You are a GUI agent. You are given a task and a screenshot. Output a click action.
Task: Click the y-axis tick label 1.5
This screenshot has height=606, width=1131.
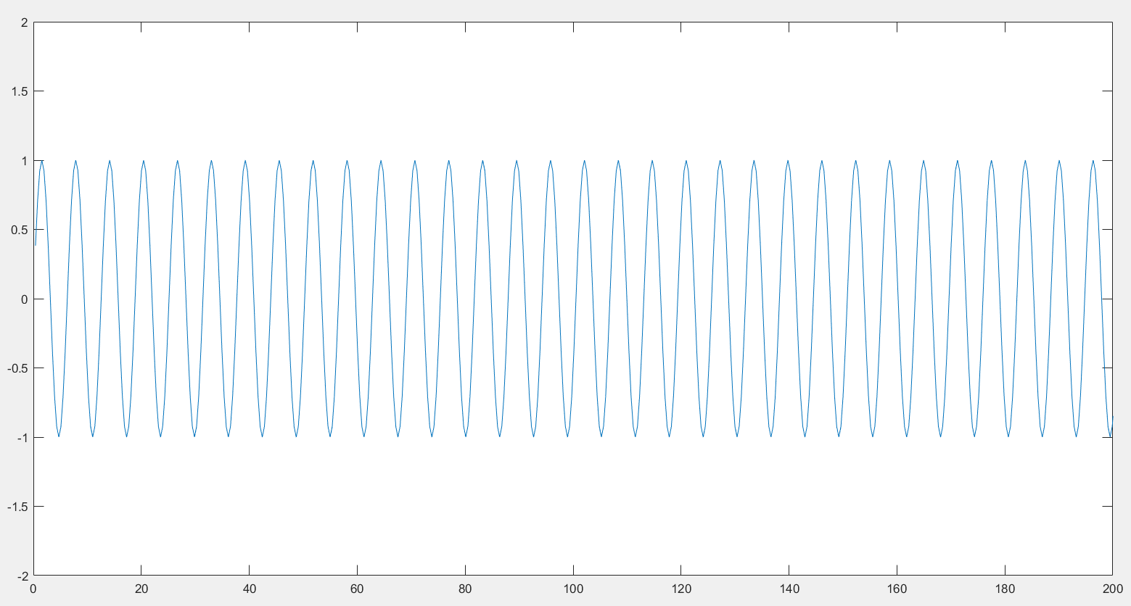point(20,91)
